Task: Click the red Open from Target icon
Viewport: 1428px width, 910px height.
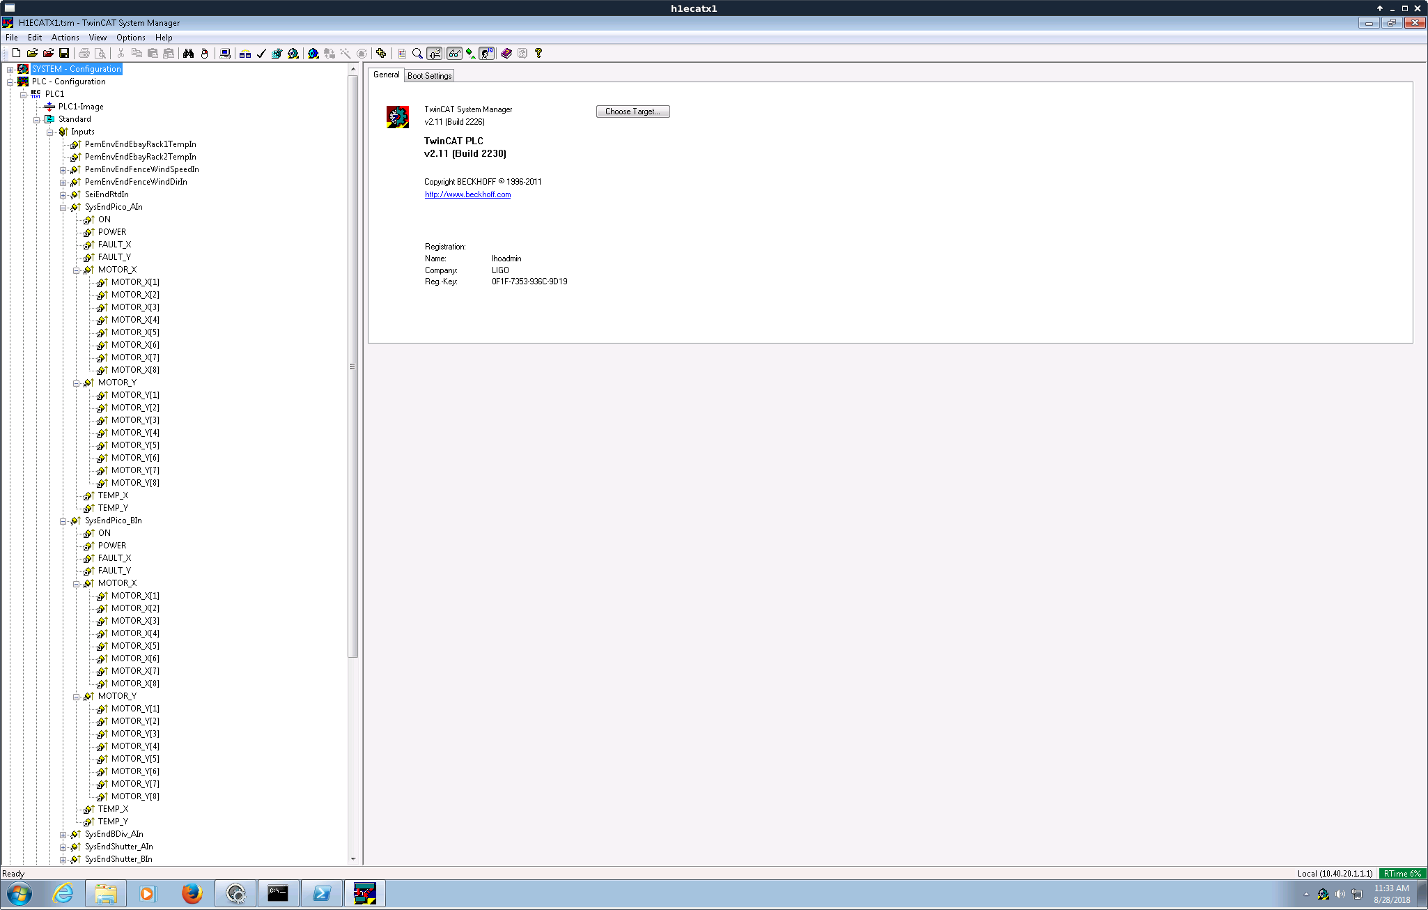Action: point(48,53)
